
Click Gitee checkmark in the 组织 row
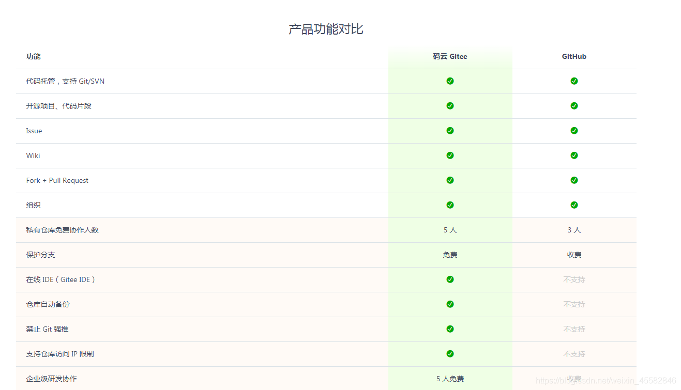pyautogui.click(x=450, y=205)
